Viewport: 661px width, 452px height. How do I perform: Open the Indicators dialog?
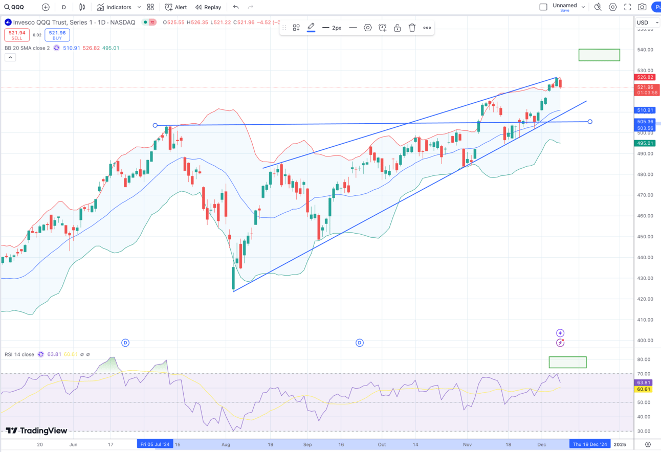click(x=114, y=7)
